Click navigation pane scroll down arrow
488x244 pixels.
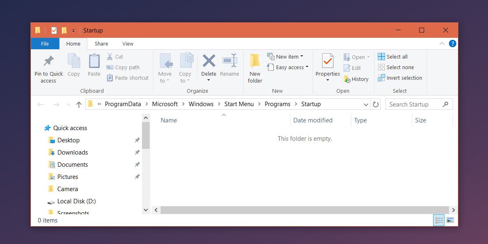pos(146,210)
